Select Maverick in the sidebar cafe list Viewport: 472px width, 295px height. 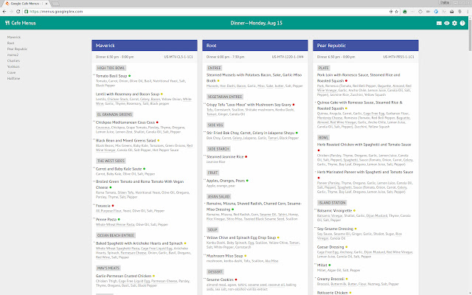(14, 36)
